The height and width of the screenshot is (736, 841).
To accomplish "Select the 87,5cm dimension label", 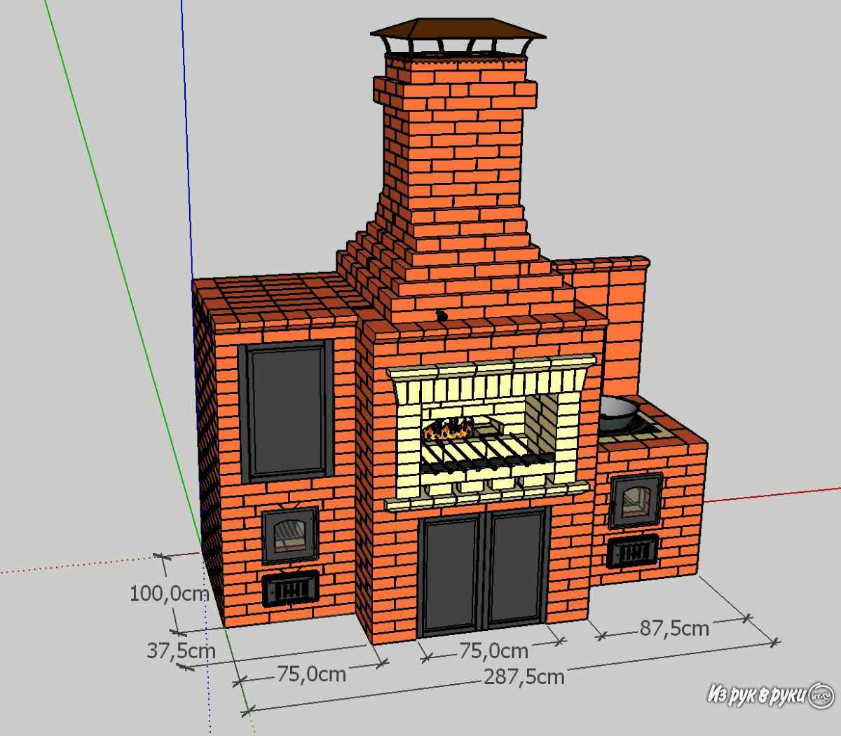I will 674,627.
